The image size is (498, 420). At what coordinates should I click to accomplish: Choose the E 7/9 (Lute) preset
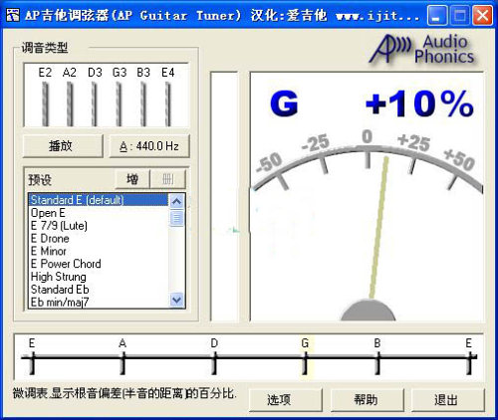pyautogui.click(x=99, y=226)
